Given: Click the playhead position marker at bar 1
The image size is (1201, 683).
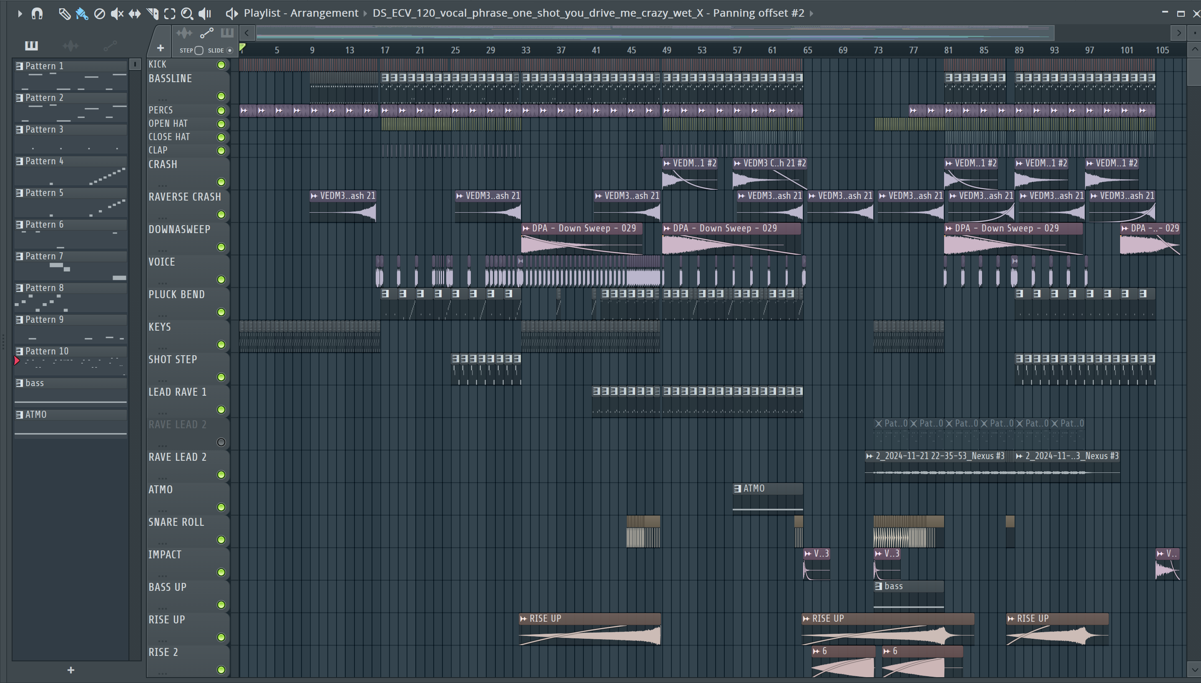Looking at the screenshot, I should coord(242,48).
